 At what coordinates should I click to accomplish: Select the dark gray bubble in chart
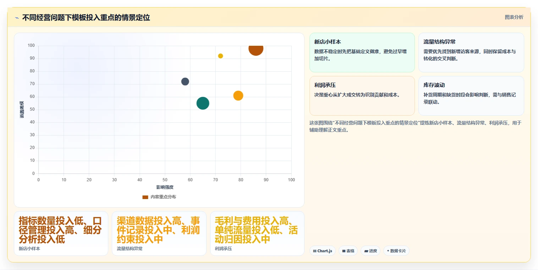185,82
